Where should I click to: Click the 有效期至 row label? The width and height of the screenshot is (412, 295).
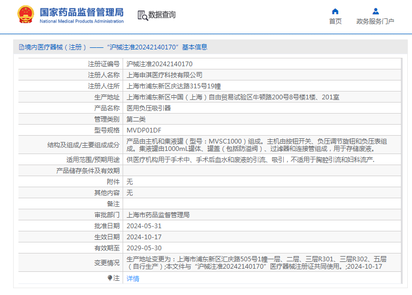pyautogui.click(x=107, y=248)
